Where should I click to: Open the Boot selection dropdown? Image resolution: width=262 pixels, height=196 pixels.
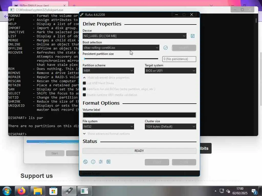point(121,48)
